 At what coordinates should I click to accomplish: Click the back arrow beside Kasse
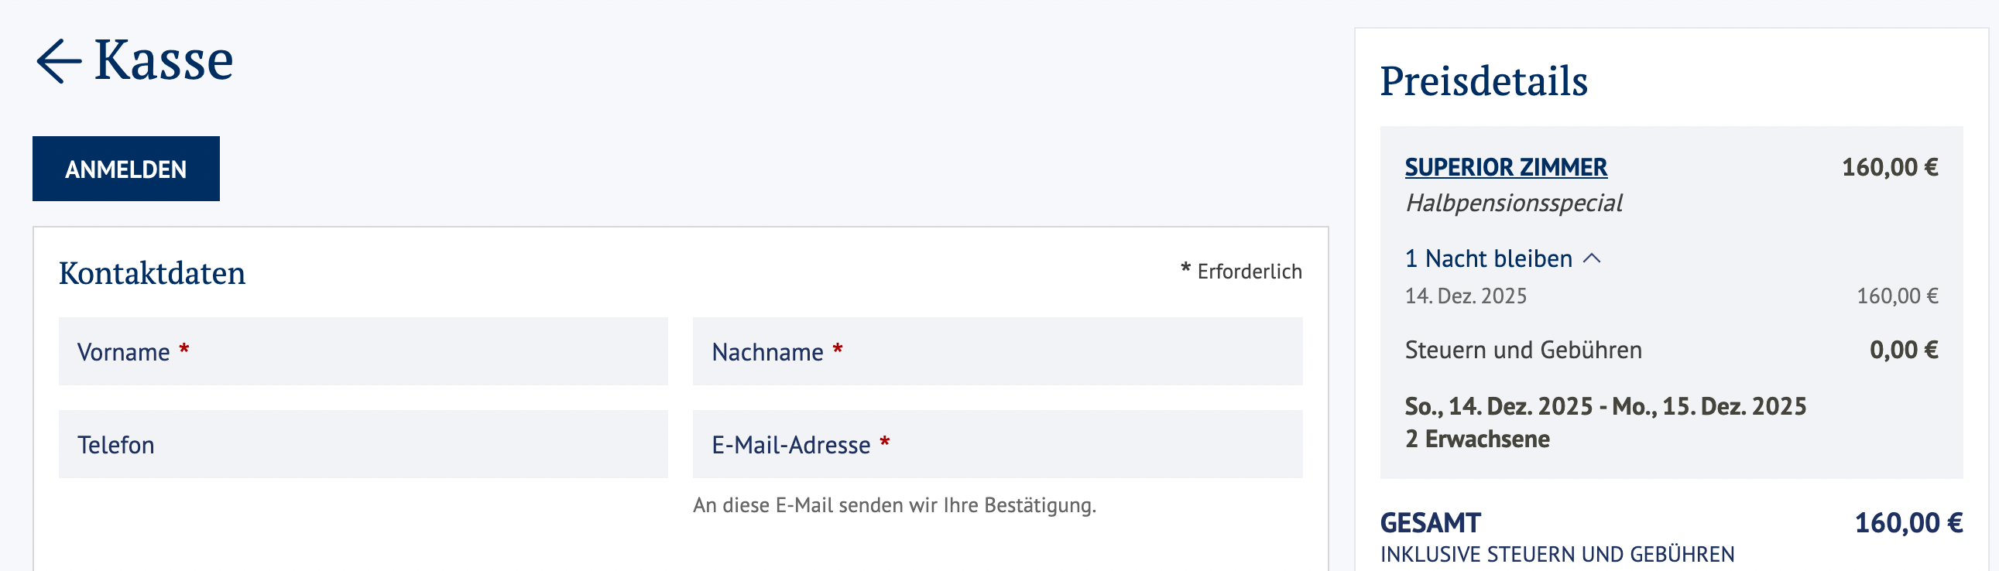pyautogui.click(x=59, y=61)
